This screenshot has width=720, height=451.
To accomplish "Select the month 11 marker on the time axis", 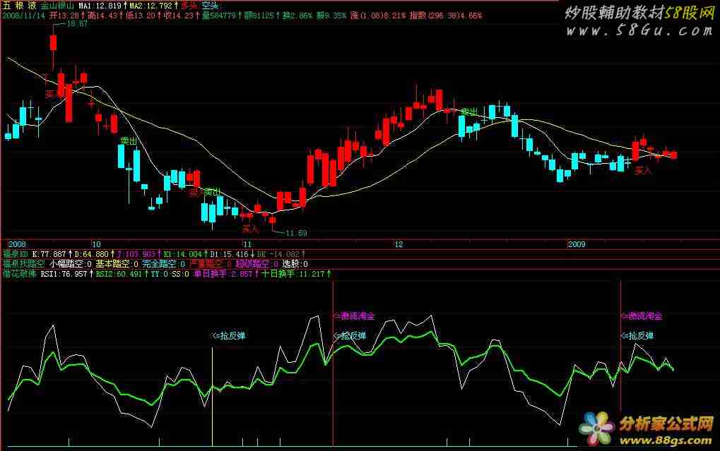I will click(247, 244).
